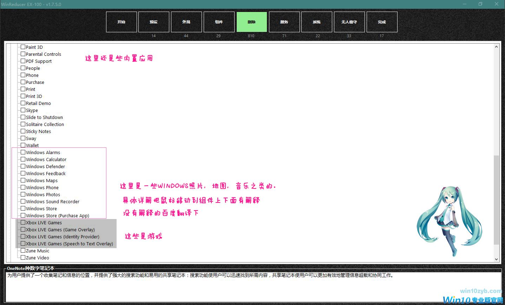Open the 开始 (Start) tab
Image resolution: width=505 pixels, height=305 pixels.
tap(121, 22)
